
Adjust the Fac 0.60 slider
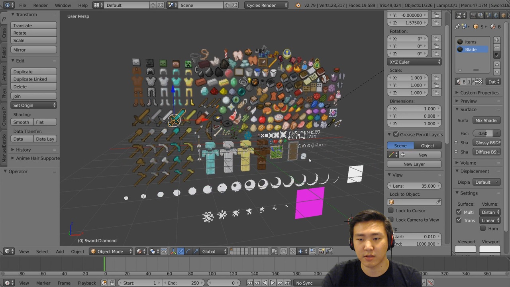tap(486, 133)
